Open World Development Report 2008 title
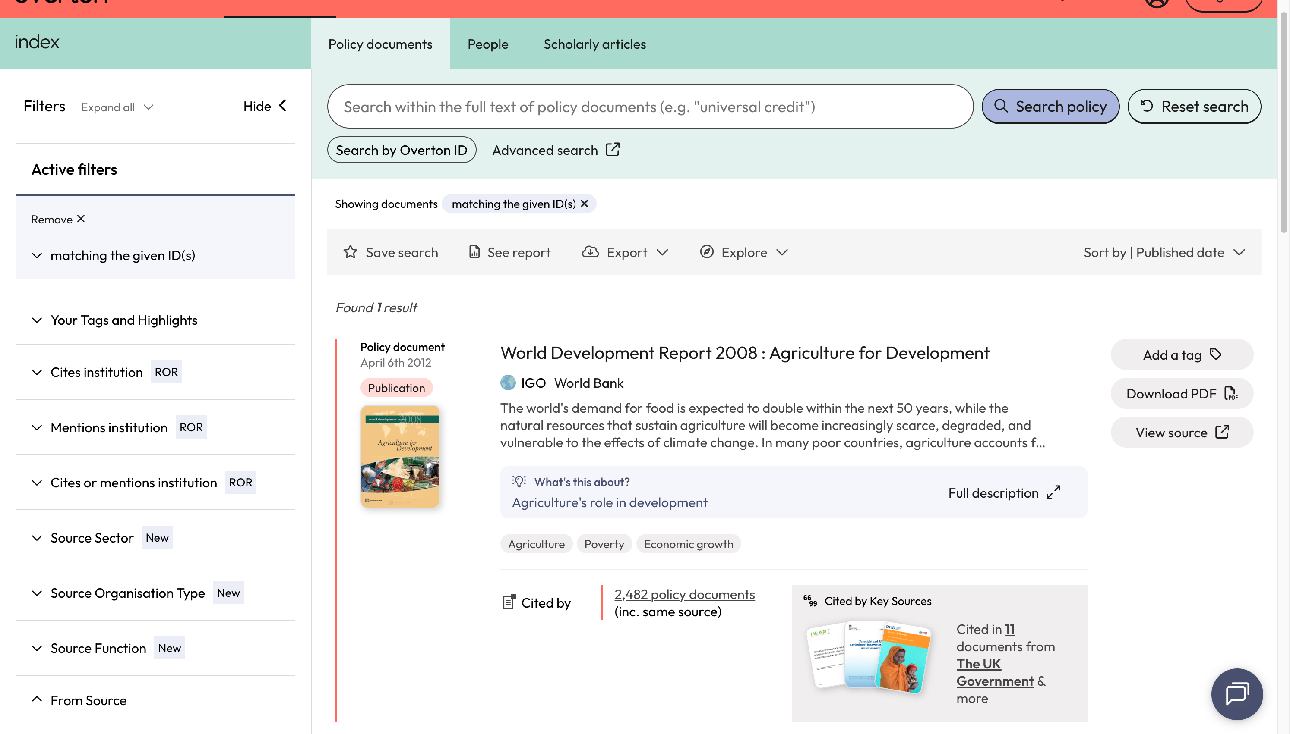1290x734 pixels. [x=745, y=352]
